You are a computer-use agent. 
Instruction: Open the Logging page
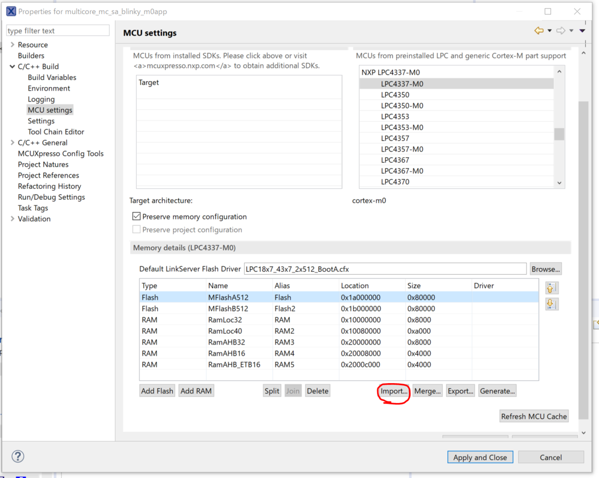(x=41, y=99)
